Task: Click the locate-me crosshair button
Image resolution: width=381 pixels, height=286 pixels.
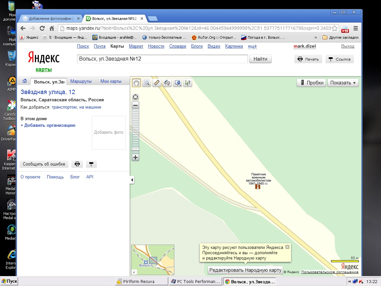Action: pos(135,97)
